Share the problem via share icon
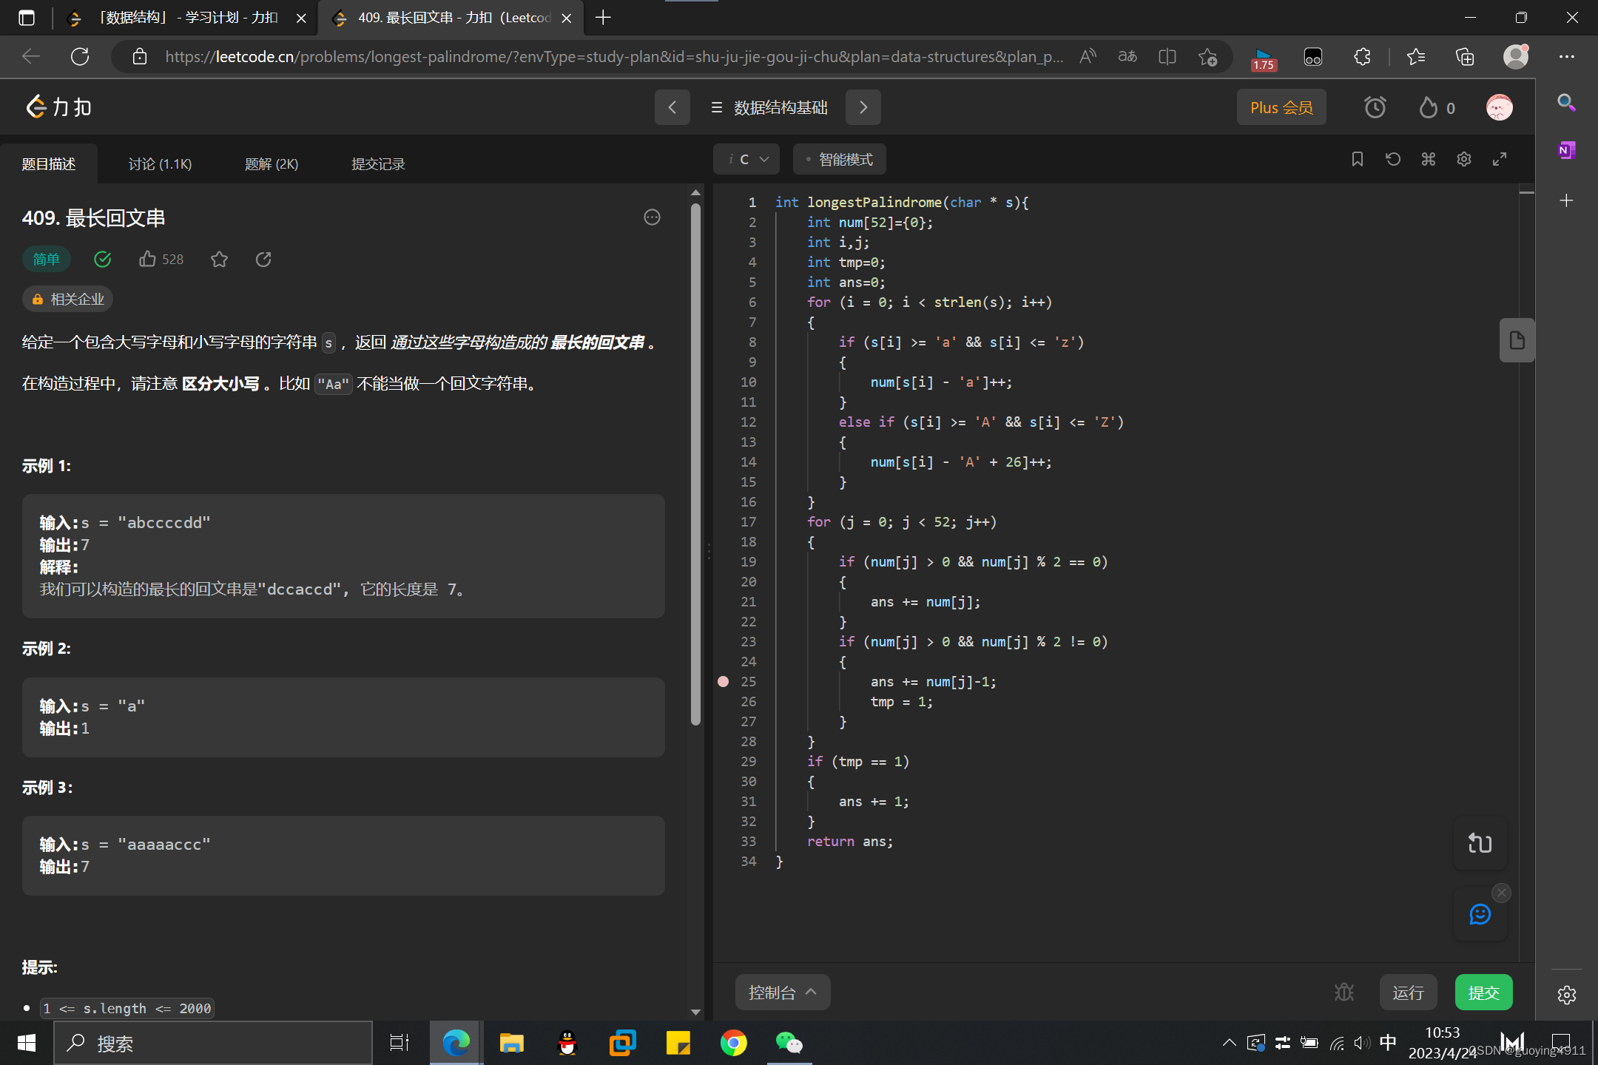Viewport: 1598px width, 1065px height. (263, 260)
